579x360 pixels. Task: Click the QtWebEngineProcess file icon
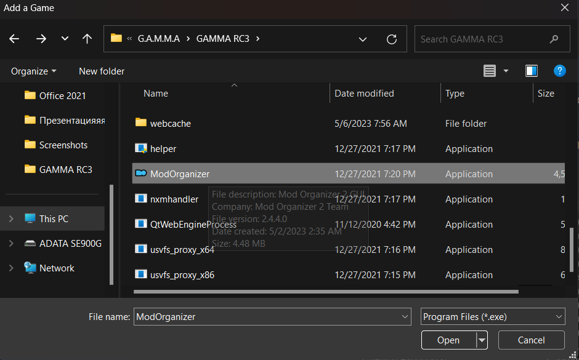pyautogui.click(x=140, y=225)
